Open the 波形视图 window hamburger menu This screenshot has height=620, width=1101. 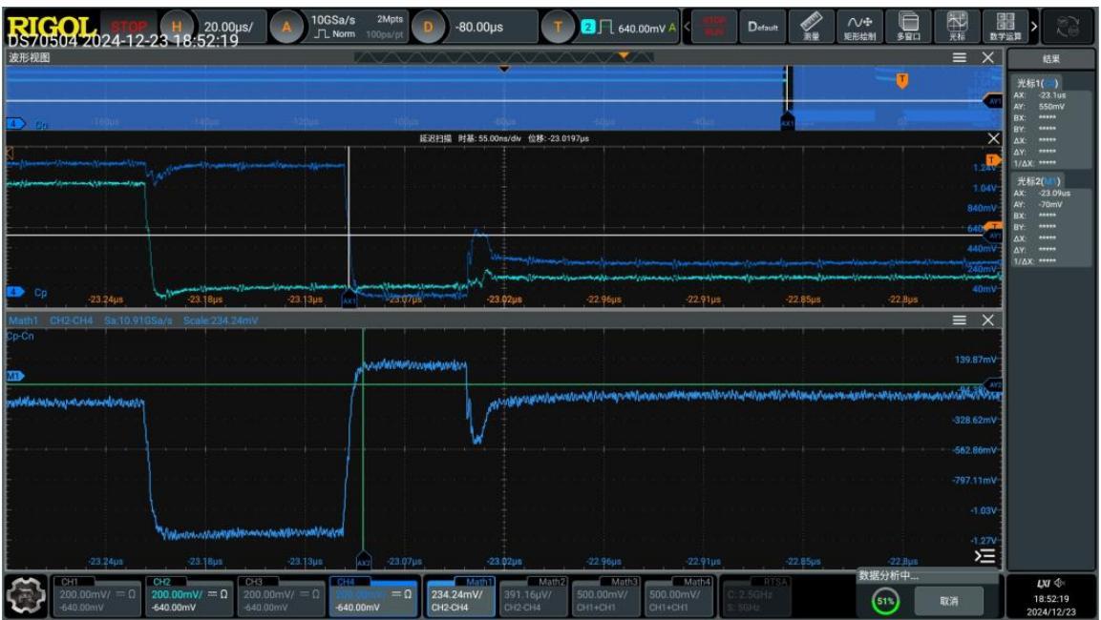click(959, 57)
